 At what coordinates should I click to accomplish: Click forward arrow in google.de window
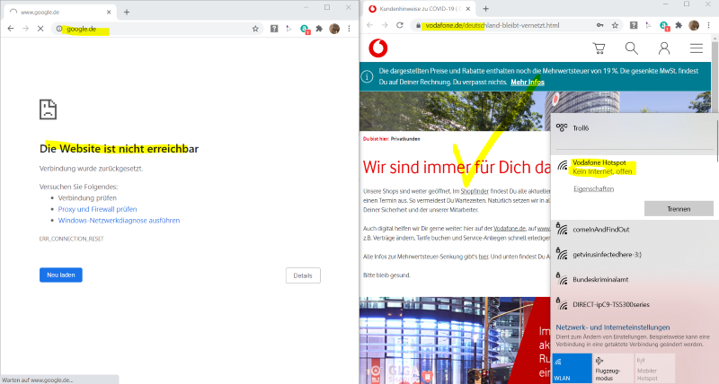(x=26, y=29)
